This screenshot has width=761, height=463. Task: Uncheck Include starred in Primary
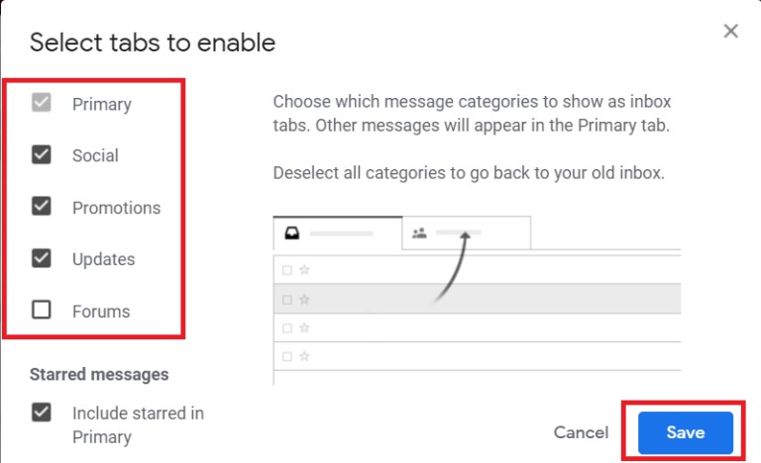[x=42, y=413]
